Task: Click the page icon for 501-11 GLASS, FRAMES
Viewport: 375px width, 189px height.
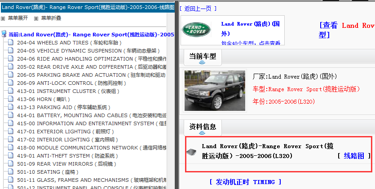Action: (10, 180)
